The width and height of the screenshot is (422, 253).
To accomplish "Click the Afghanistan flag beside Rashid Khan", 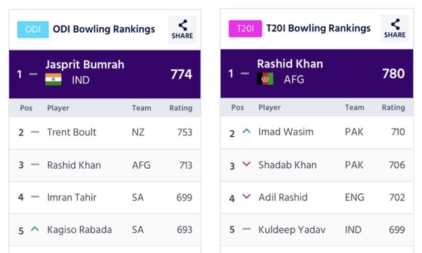I will pyautogui.click(x=265, y=79).
